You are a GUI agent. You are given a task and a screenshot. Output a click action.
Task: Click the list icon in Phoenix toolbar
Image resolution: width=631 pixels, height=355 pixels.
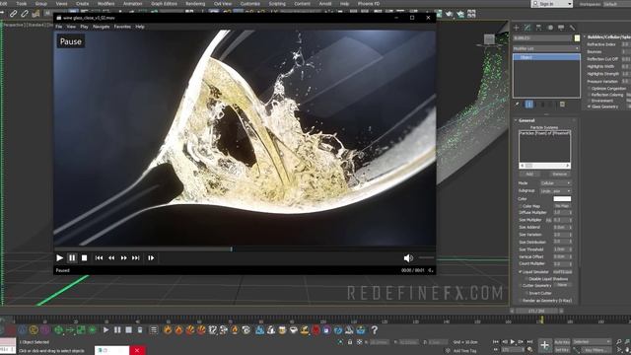point(154,330)
